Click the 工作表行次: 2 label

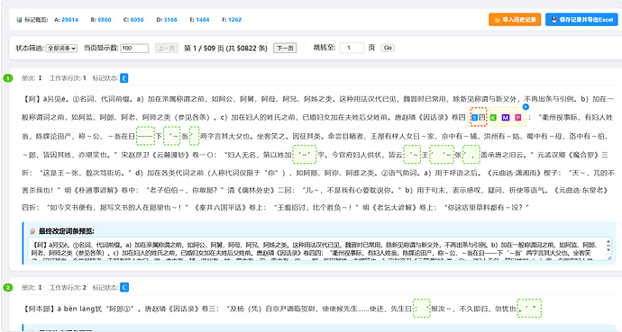(x=68, y=288)
